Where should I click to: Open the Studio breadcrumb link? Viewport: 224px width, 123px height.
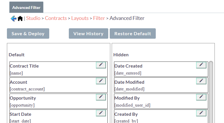[33, 18]
